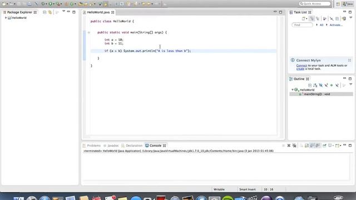This screenshot has width=356, height=200.
Task: Click the All working set link
Action: (x=322, y=25)
